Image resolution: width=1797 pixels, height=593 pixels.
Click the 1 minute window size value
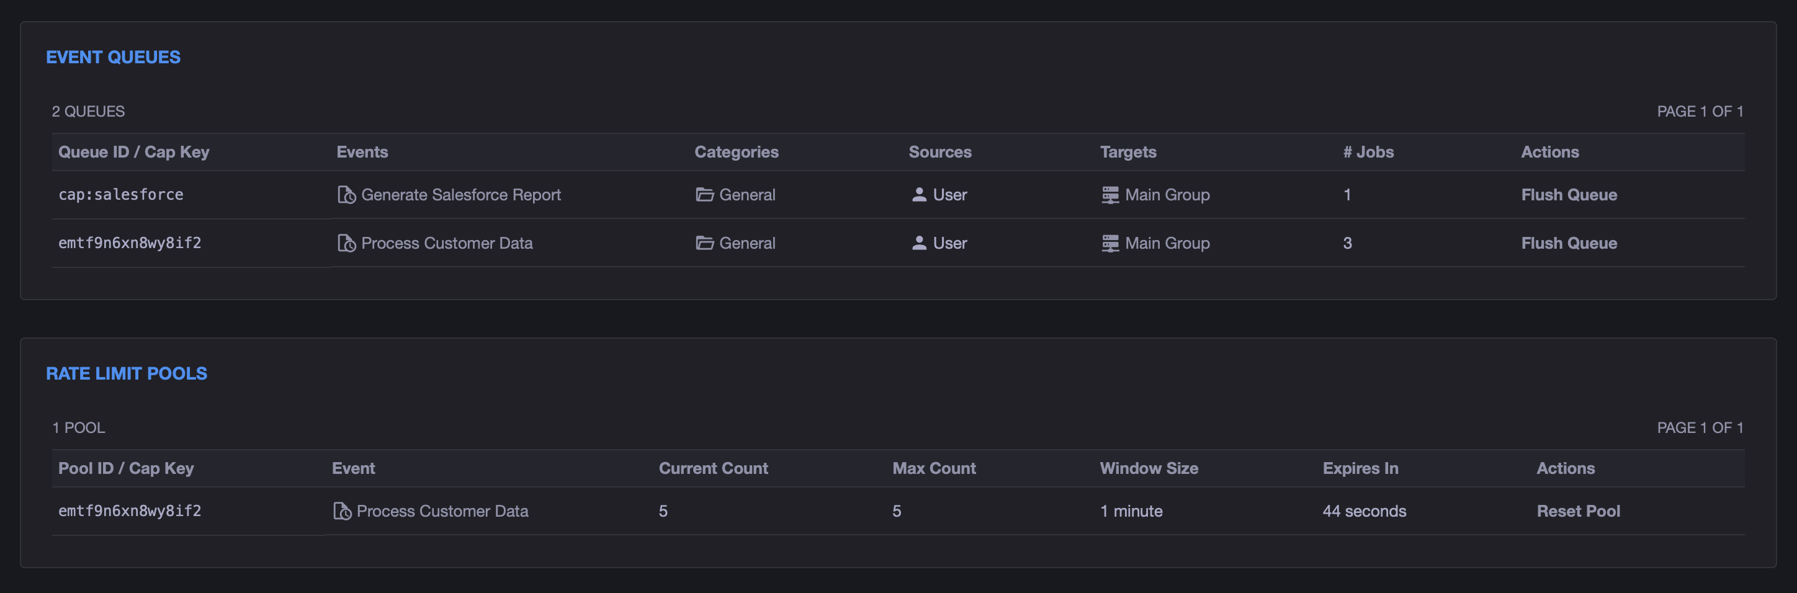pyautogui.click(x=1131, y=511)
